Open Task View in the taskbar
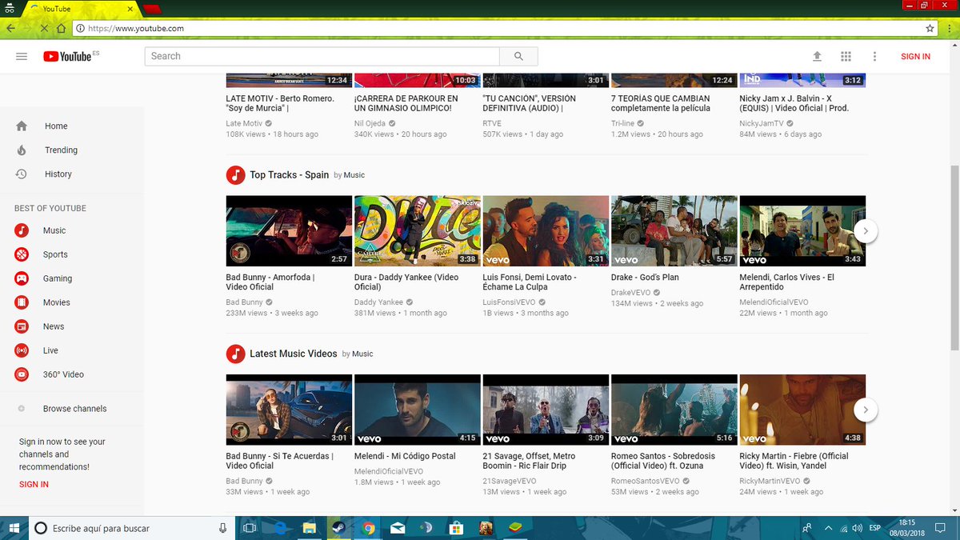960x540 pixels. click(249, 528)
